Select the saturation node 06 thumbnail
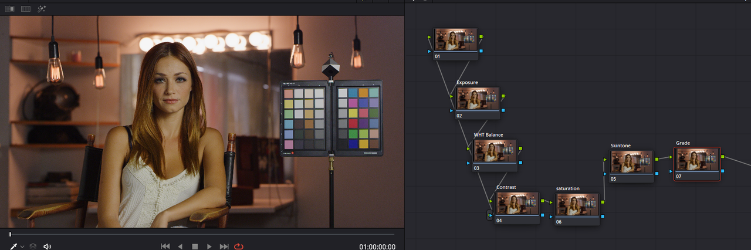 (x=577, y=205)
